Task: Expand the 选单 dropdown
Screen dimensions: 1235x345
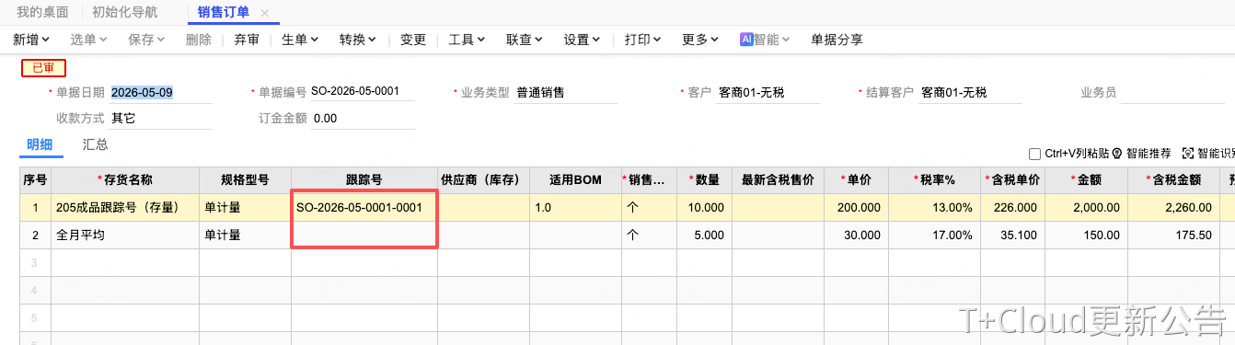Action: point(104,40)
